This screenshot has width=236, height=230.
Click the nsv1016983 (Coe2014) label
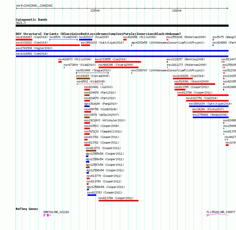tap(32, 54)
